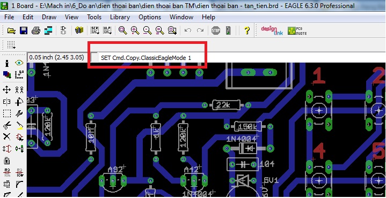Select the Group selection tool
The height and width of the screenshot is (198, 386).
6,113
